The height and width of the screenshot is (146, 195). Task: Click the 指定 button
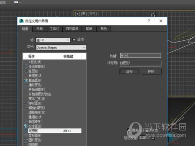pyautogui.click(x=129, y=72)
